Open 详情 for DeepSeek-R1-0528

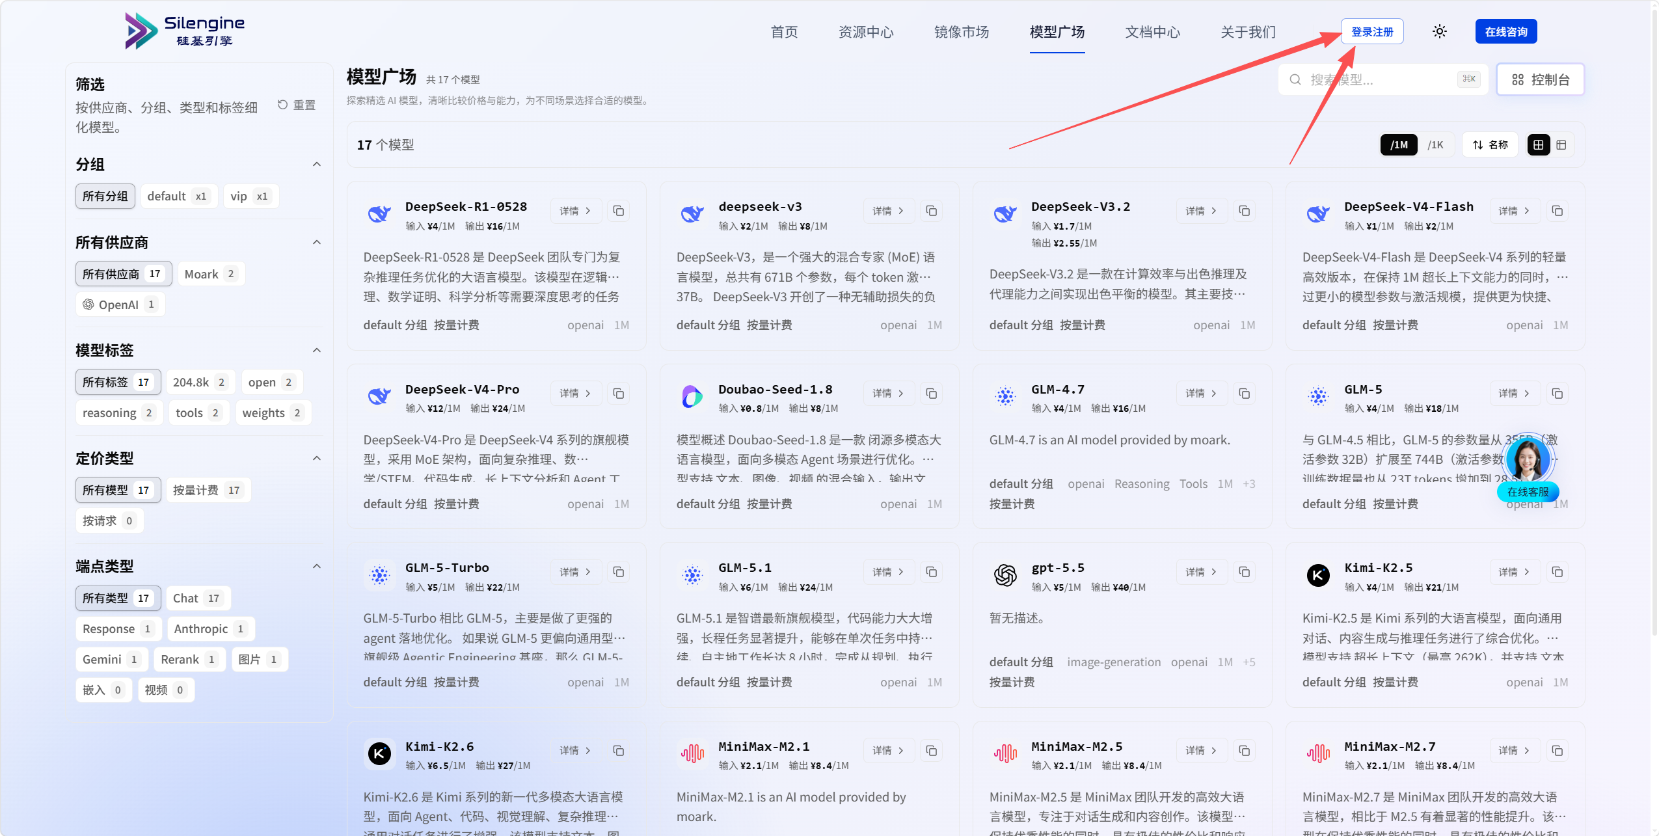pyautogui.click(x=576, y=211)
